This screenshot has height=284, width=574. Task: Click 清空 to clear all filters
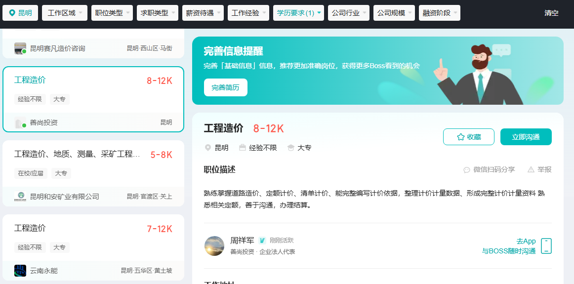click(551, 13)
